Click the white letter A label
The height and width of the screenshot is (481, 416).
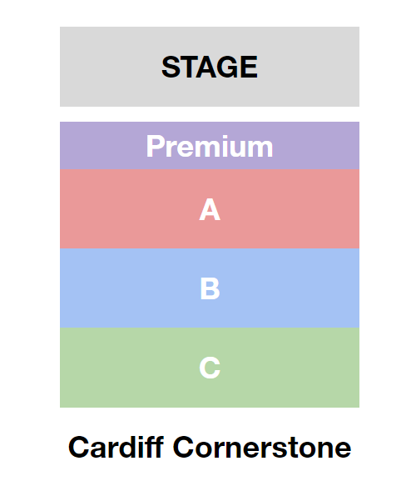210,209
